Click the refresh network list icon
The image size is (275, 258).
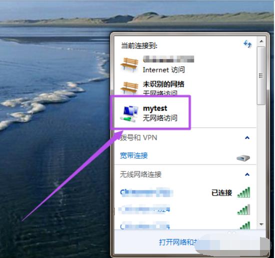pos(247,44)
